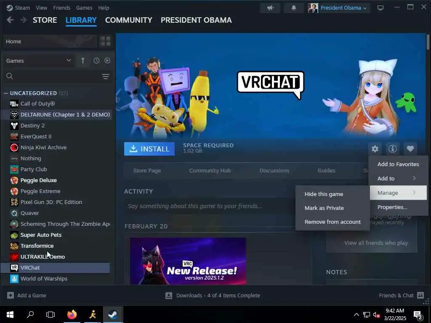The height and width of the screenshot is (323, 431).
Task: Open the Games menu
Action: click(x=84, y=8)
